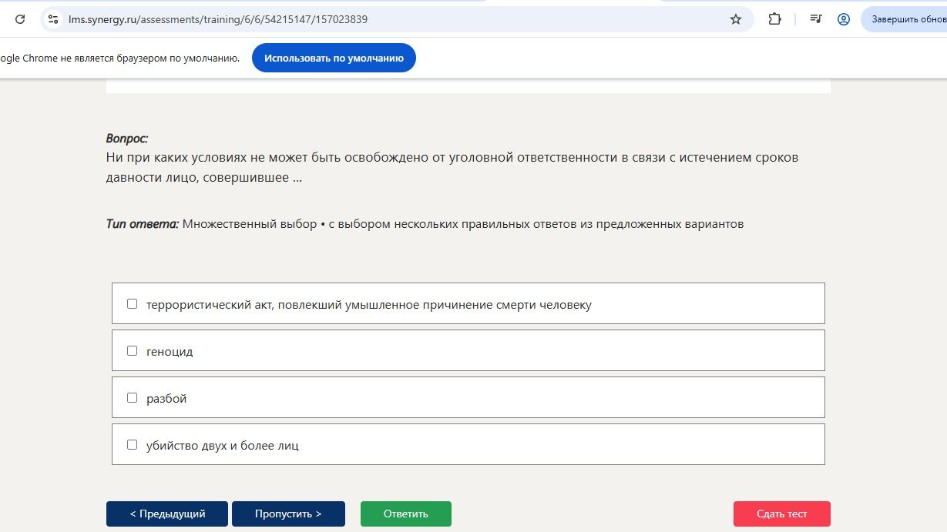The image size is (947, 532).
Task: Click the Тип ответа label
Action: point(143,224)
